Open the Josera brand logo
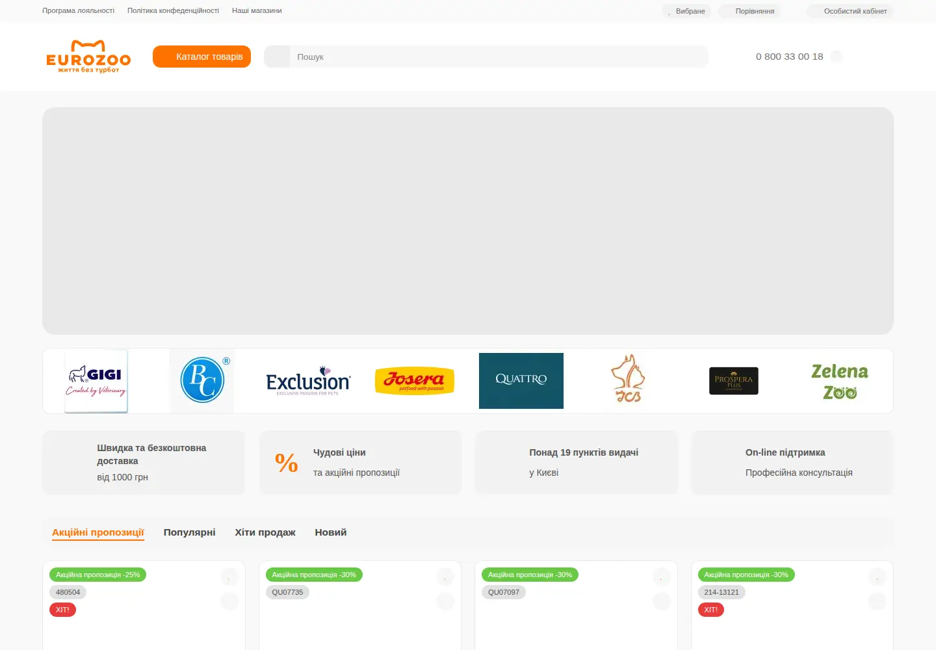Image resolution: width=936 pixels, height=650 pixels. point(415,381)
